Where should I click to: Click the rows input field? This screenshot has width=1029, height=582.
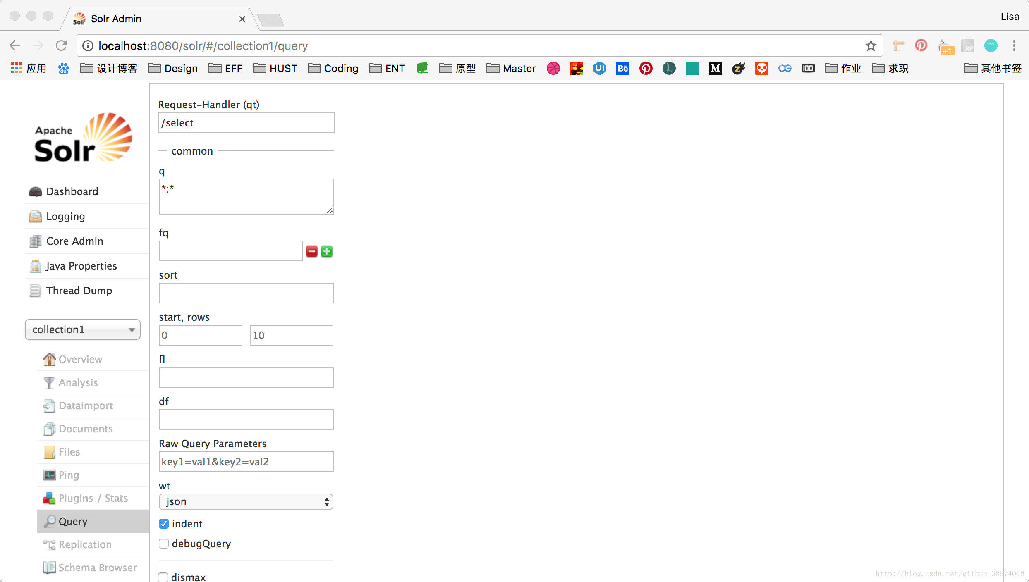click(290, 335)
